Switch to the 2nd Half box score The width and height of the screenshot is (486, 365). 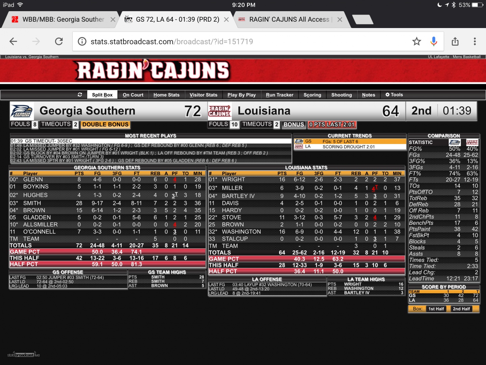click(x=461, y=309)
